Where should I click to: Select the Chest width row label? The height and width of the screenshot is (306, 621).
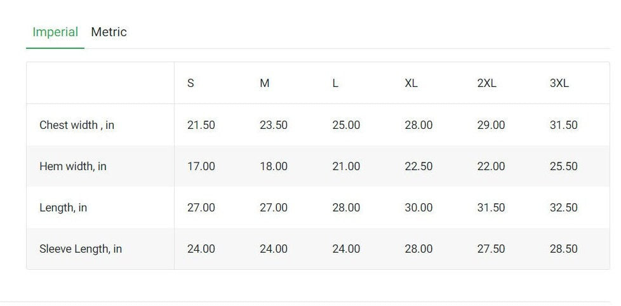[x=77, y=125]
